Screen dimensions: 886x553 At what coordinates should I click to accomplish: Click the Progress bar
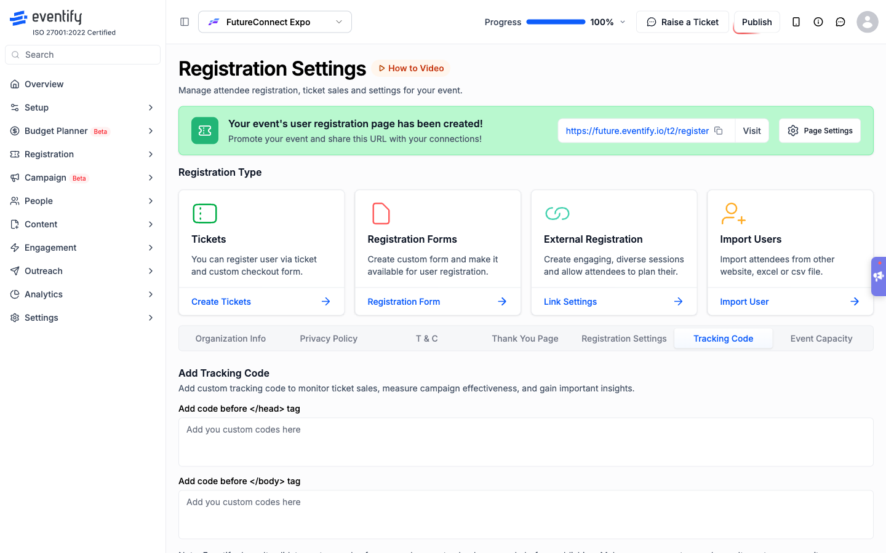pyautogui.click(x=556, y=22)
